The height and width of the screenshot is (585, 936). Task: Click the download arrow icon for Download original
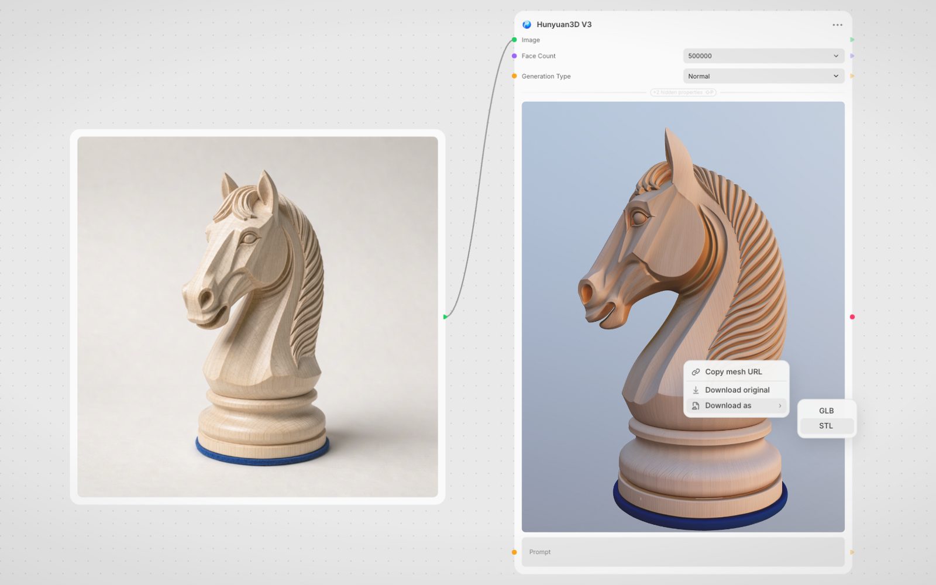[x=696, y=390]
